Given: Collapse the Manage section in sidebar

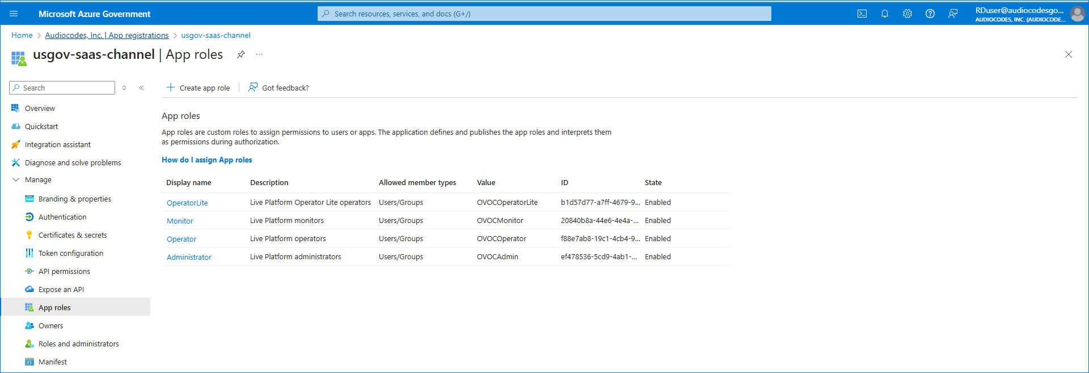Looking at the screenshot, I should pos(16,179).
